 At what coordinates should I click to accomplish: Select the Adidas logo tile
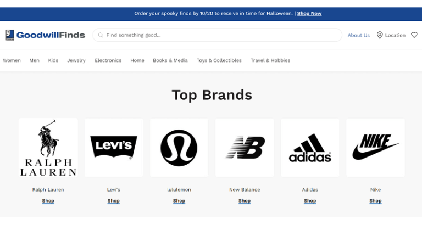tap(310, 148)
